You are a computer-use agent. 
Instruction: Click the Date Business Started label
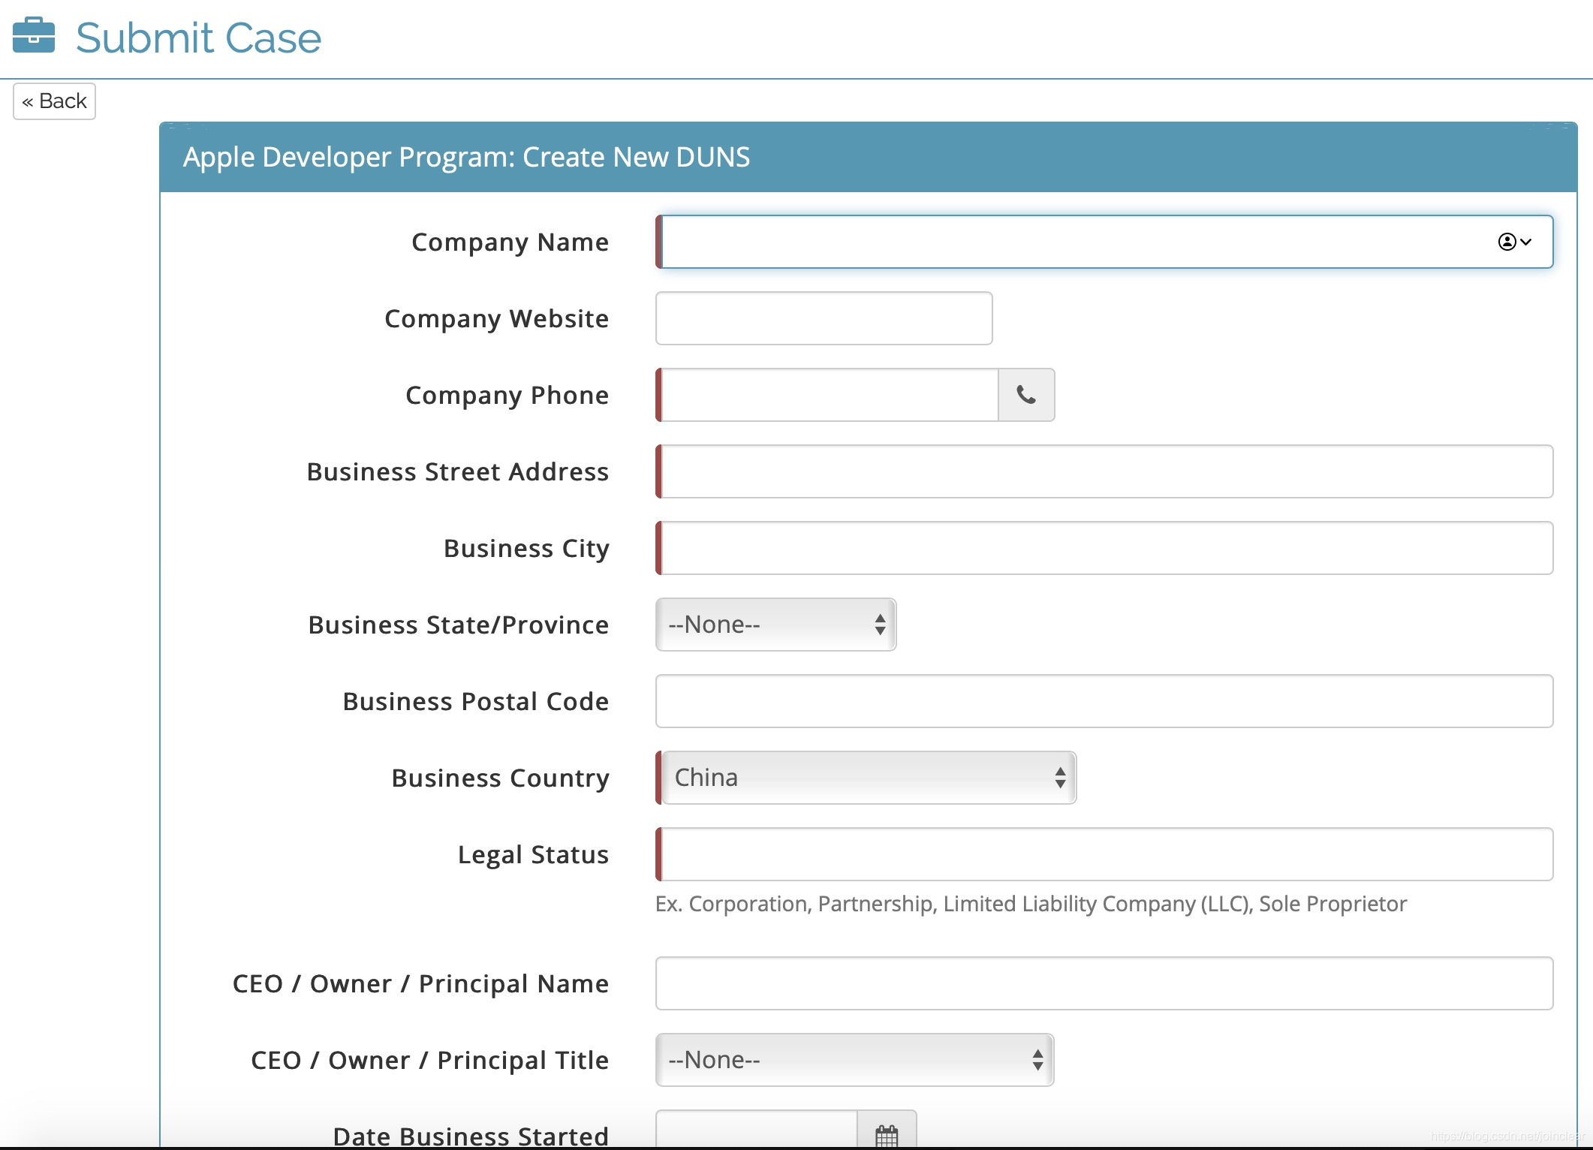coord(471,1136)
